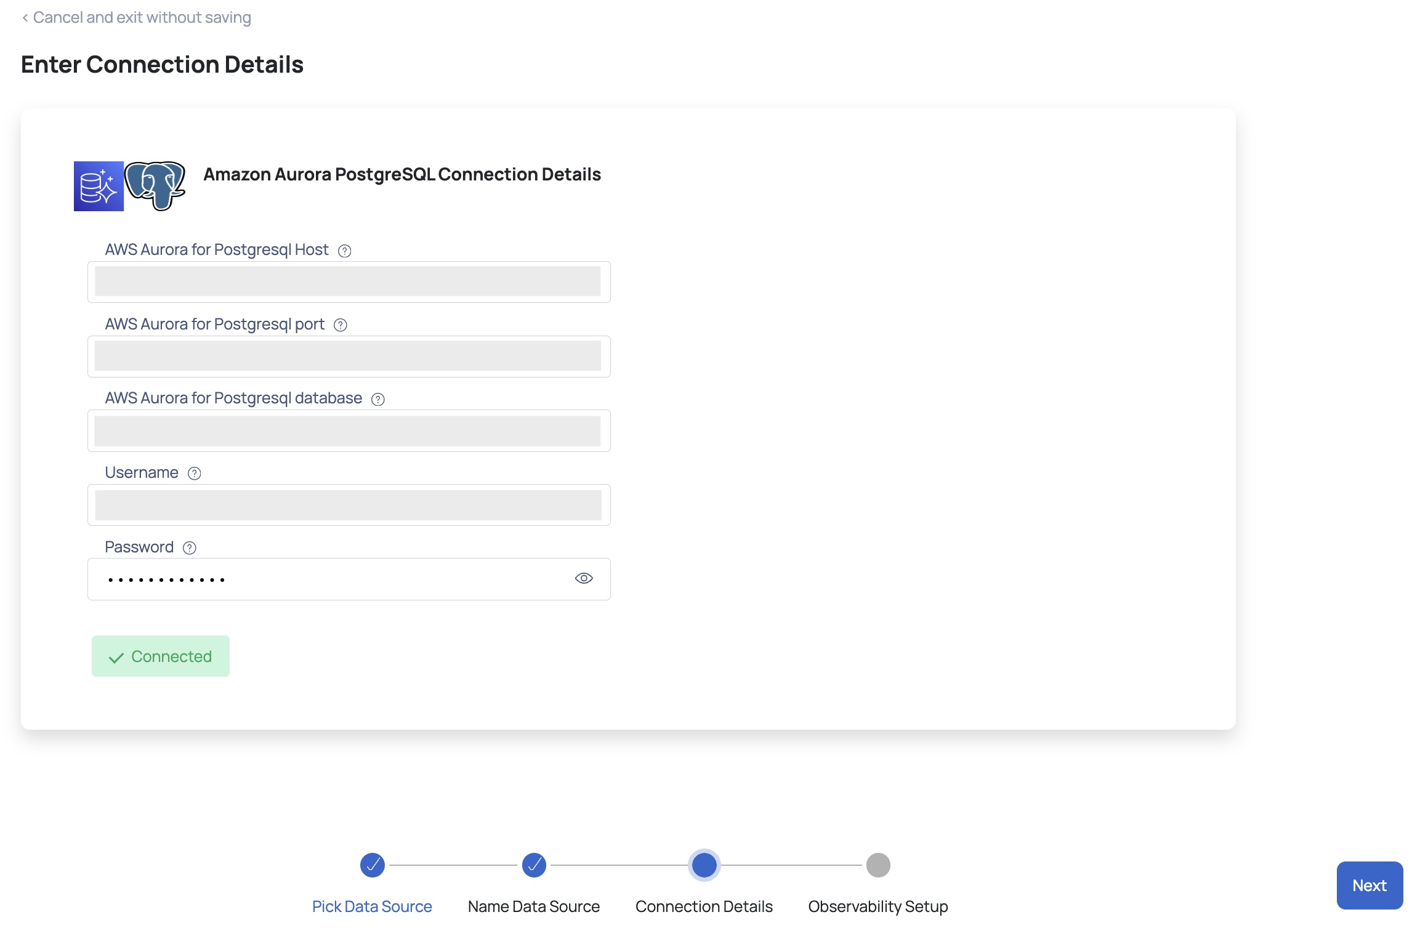Select the Observability Setup step circle
1420x936 pixels.
click(x=878, y=865)
